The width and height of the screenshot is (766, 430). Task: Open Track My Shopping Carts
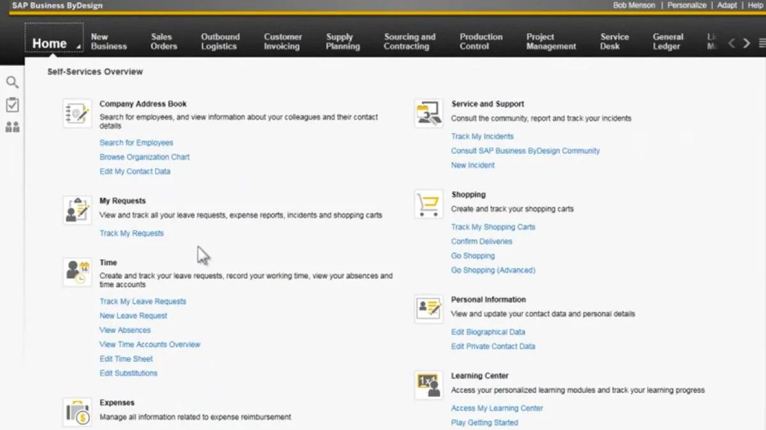tap(493, 227)
